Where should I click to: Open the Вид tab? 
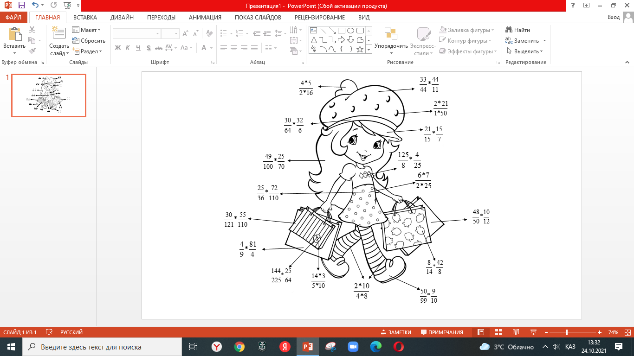[x=364, y=18]
